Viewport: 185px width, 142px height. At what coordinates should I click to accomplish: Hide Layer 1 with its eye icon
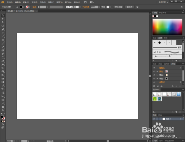(154, 119)
